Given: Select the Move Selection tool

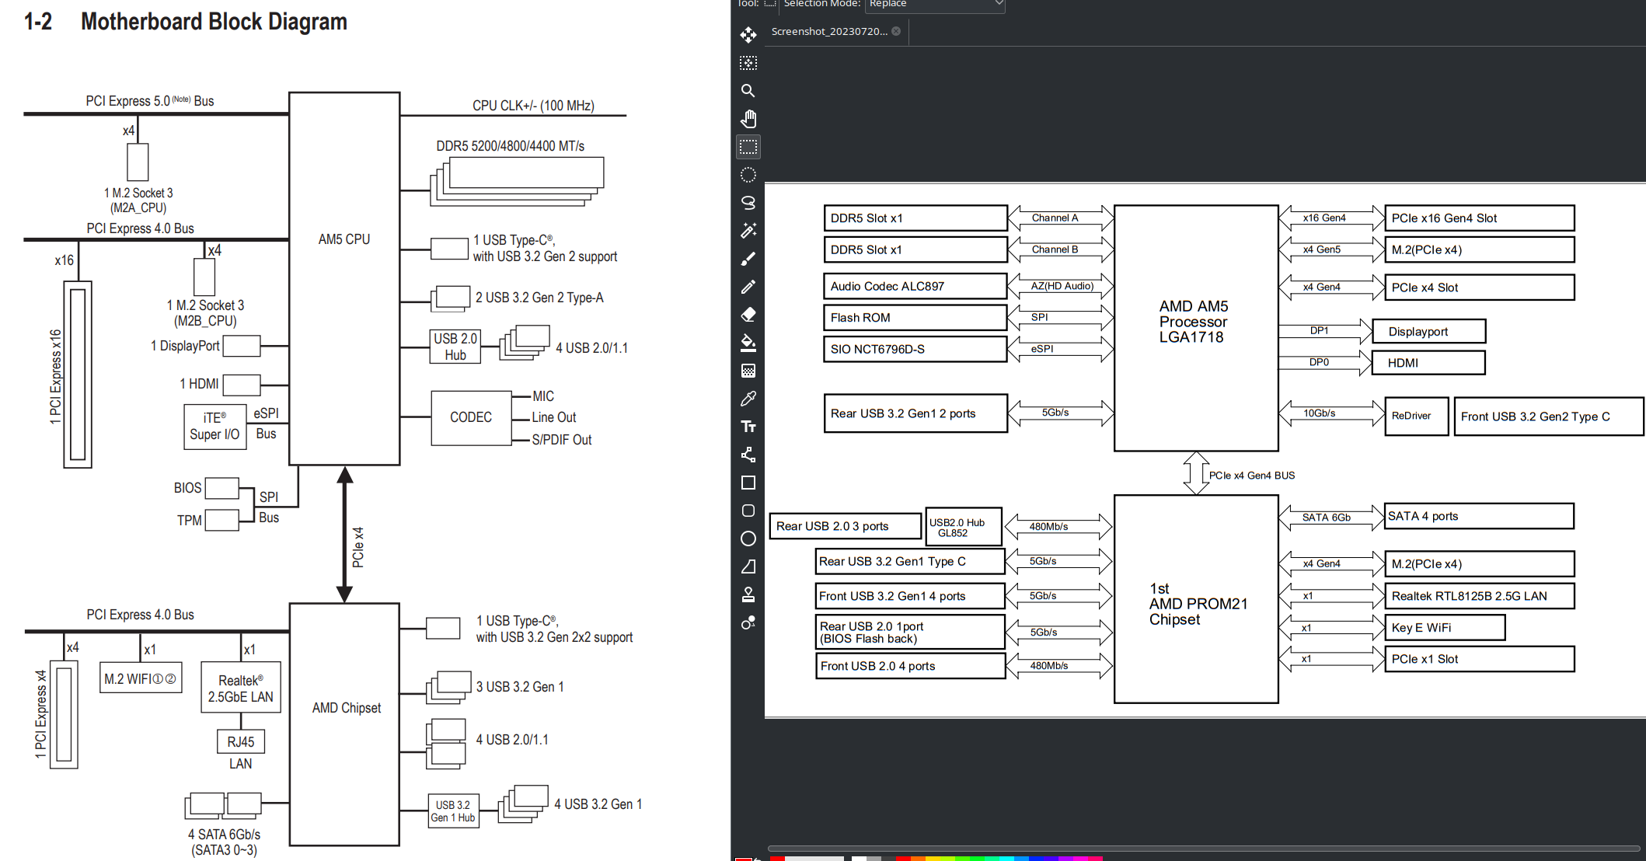Looking at the screenshot, I should [748, 63].
